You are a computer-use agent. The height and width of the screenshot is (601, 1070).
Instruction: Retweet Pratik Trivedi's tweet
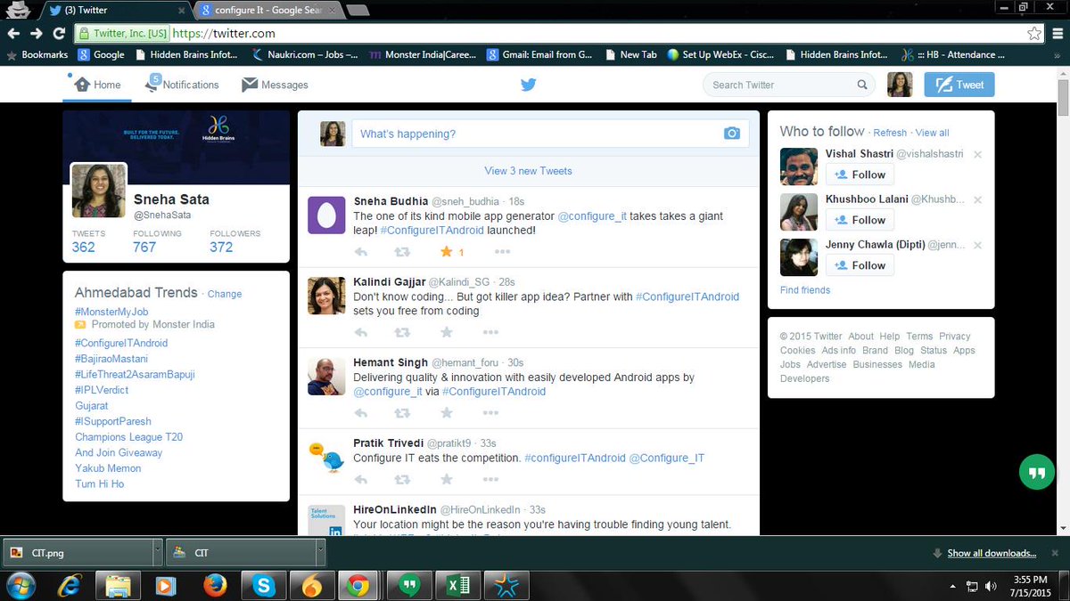(402, 479)
